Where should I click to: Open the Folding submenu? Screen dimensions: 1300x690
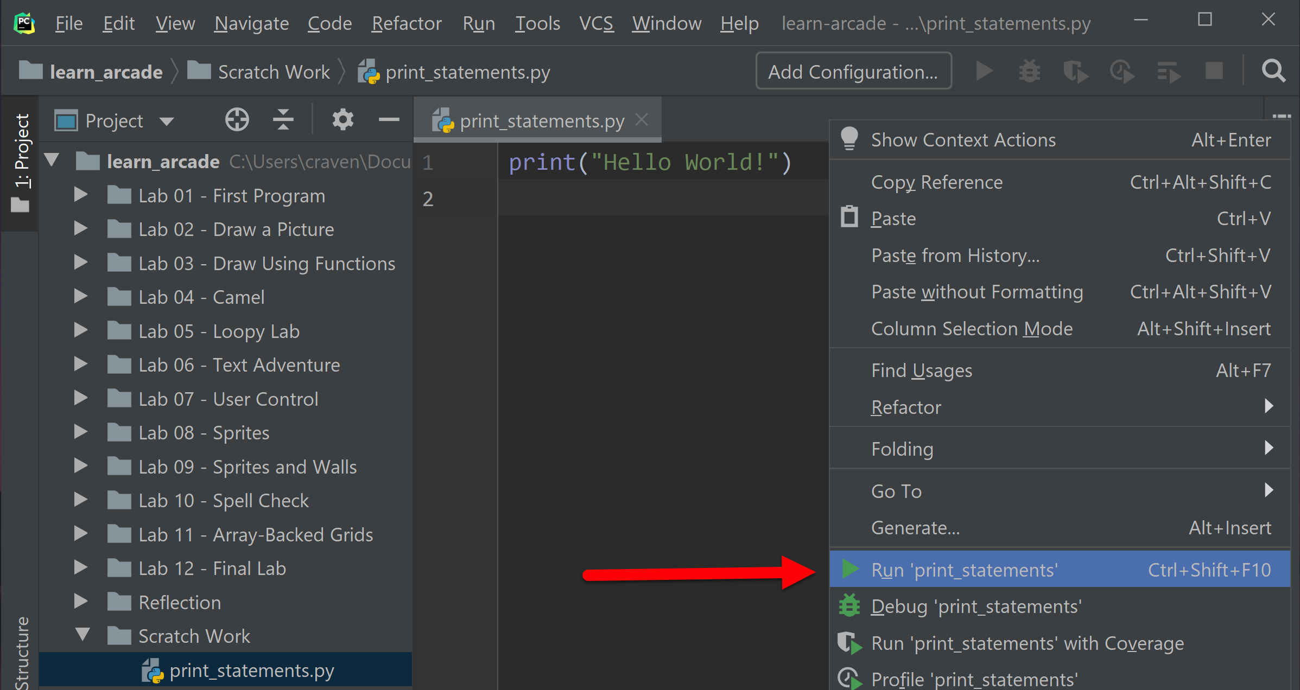[1060, 449]
